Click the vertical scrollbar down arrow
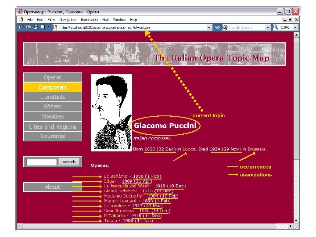Viewport: 316px width, 237px height. point(296,220)
